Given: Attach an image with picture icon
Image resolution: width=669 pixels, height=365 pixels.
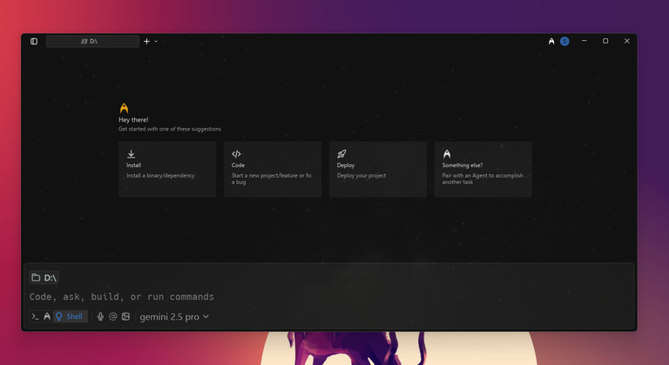Looking at the screenshot, I should pyautogui.click(x=125, y=317).
